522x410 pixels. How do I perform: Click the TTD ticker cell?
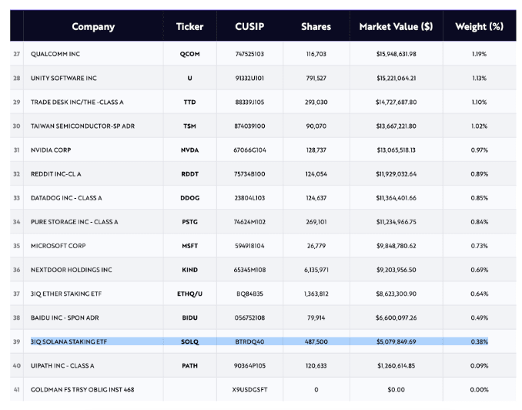pos(189,102)
